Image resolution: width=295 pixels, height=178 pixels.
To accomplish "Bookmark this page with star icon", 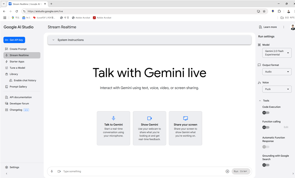I will pyautogui.click(x=264, y=11).
